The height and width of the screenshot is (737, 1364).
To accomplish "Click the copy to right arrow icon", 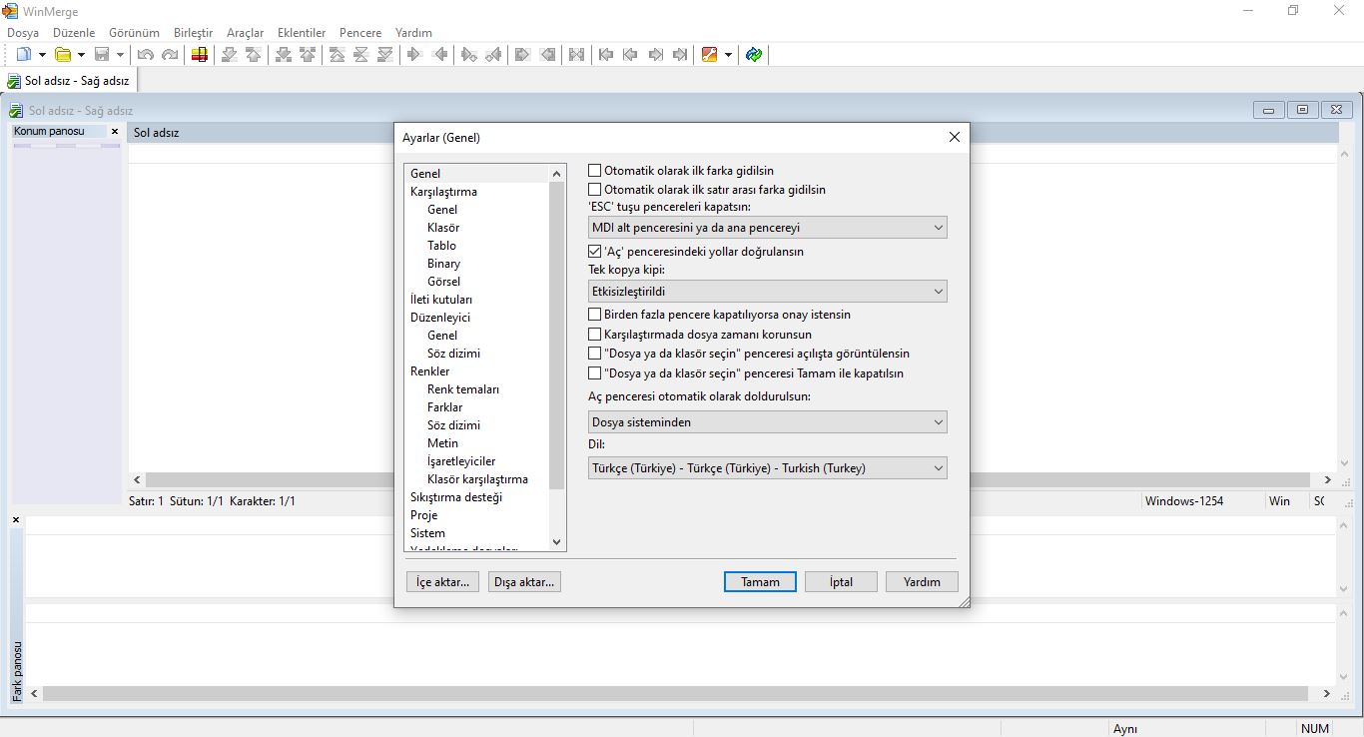I will (x=414, y=55).
